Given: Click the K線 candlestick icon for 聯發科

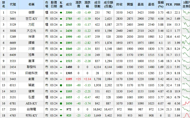Looking at the screenshot, I should 61,67.
